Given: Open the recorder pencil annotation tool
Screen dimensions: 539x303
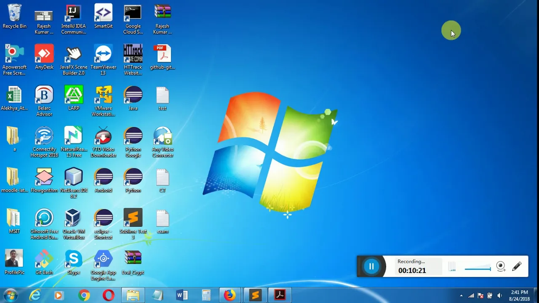Looking at the screenshot, I should 517,266.
